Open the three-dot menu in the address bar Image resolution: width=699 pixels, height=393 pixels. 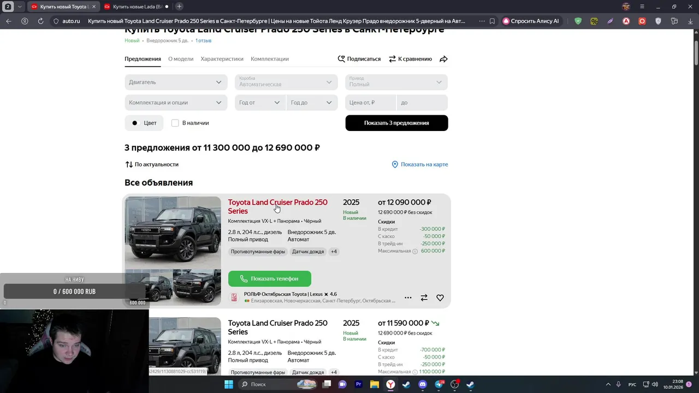482,21
